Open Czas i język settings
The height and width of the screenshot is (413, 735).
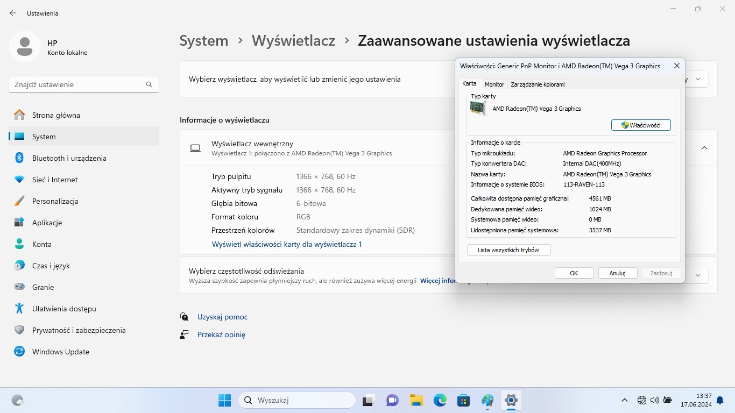tap(84, 266)
